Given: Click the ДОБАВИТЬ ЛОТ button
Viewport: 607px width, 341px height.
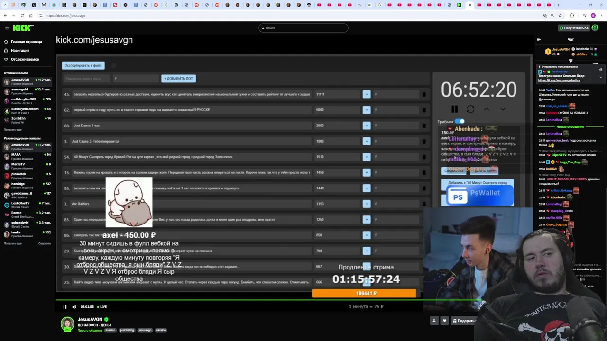Looking at the screenshot, I should pyautogui.click(x=178, y=79).
